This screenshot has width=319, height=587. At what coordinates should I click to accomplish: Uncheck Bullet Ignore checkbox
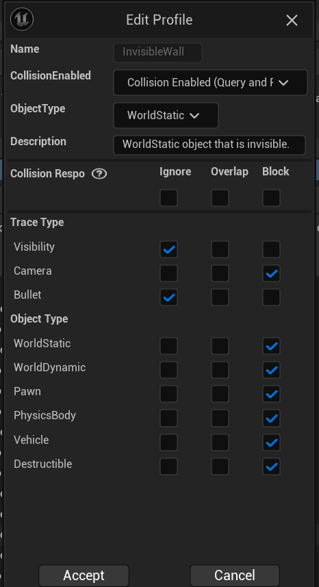point(168,297)
